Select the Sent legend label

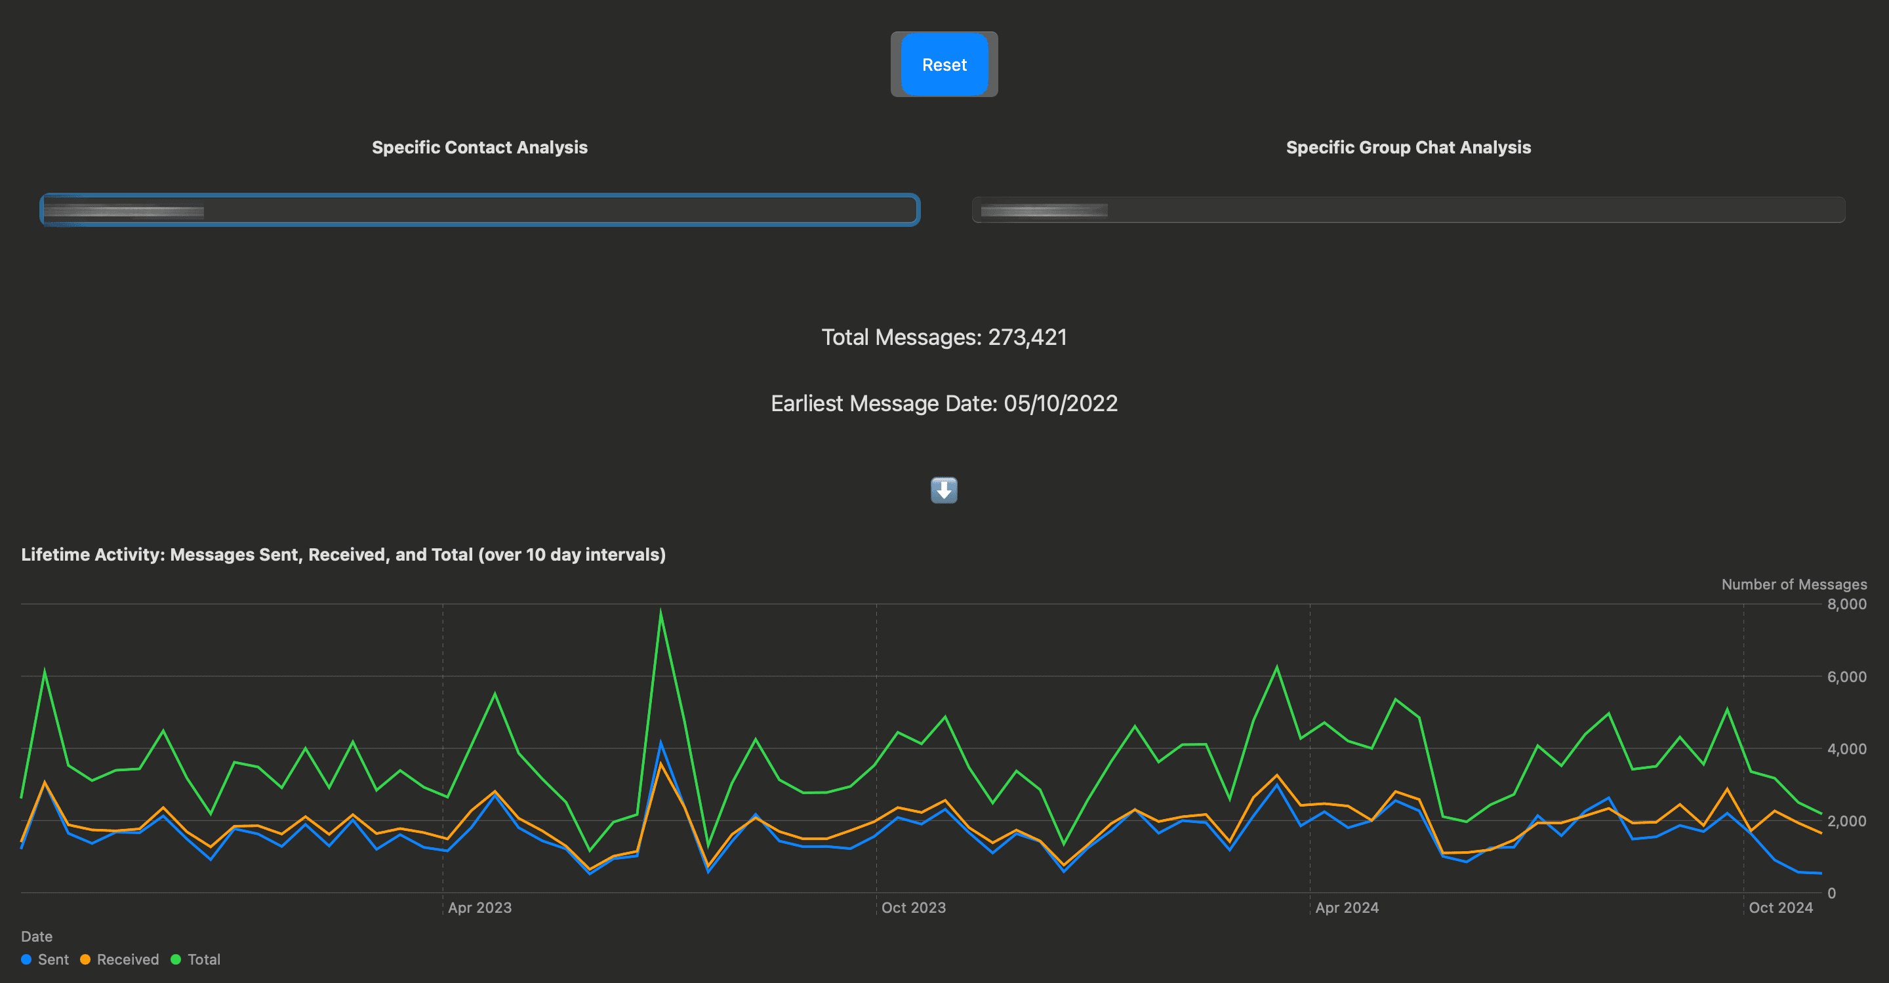52,959
